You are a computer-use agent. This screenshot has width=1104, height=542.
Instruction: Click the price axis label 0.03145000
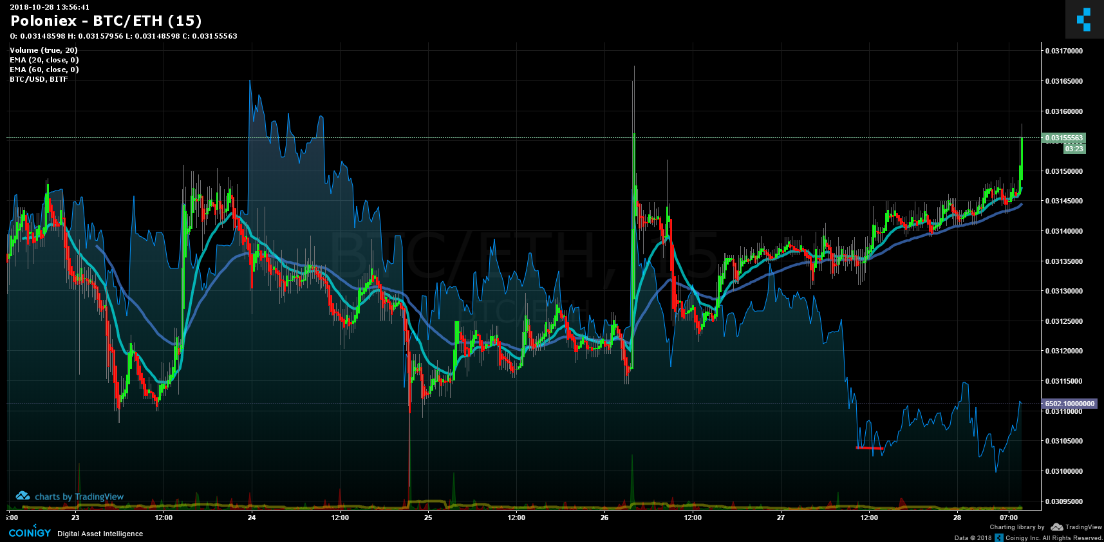(x=1064, y=201)
